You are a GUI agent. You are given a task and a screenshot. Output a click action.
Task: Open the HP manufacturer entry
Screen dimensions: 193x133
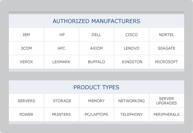[62, 35]
